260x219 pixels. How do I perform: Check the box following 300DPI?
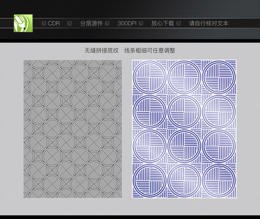coord(141,24)
